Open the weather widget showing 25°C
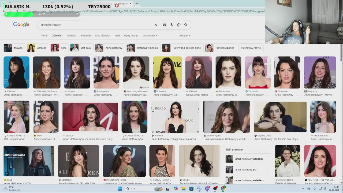Image resolution: width=343 pixels, height=193 pixels. pos(12,189)
